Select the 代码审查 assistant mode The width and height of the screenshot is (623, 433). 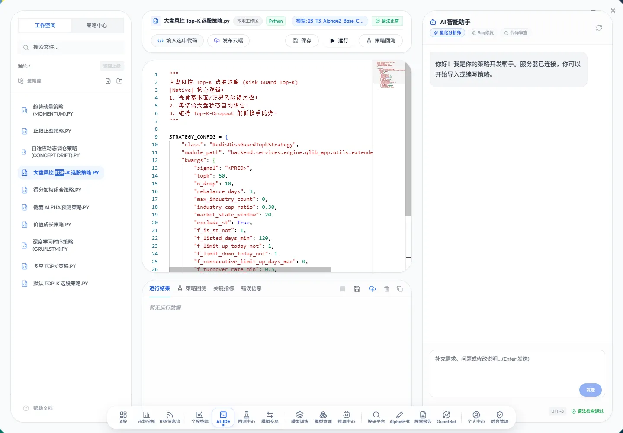coord(516,33)
